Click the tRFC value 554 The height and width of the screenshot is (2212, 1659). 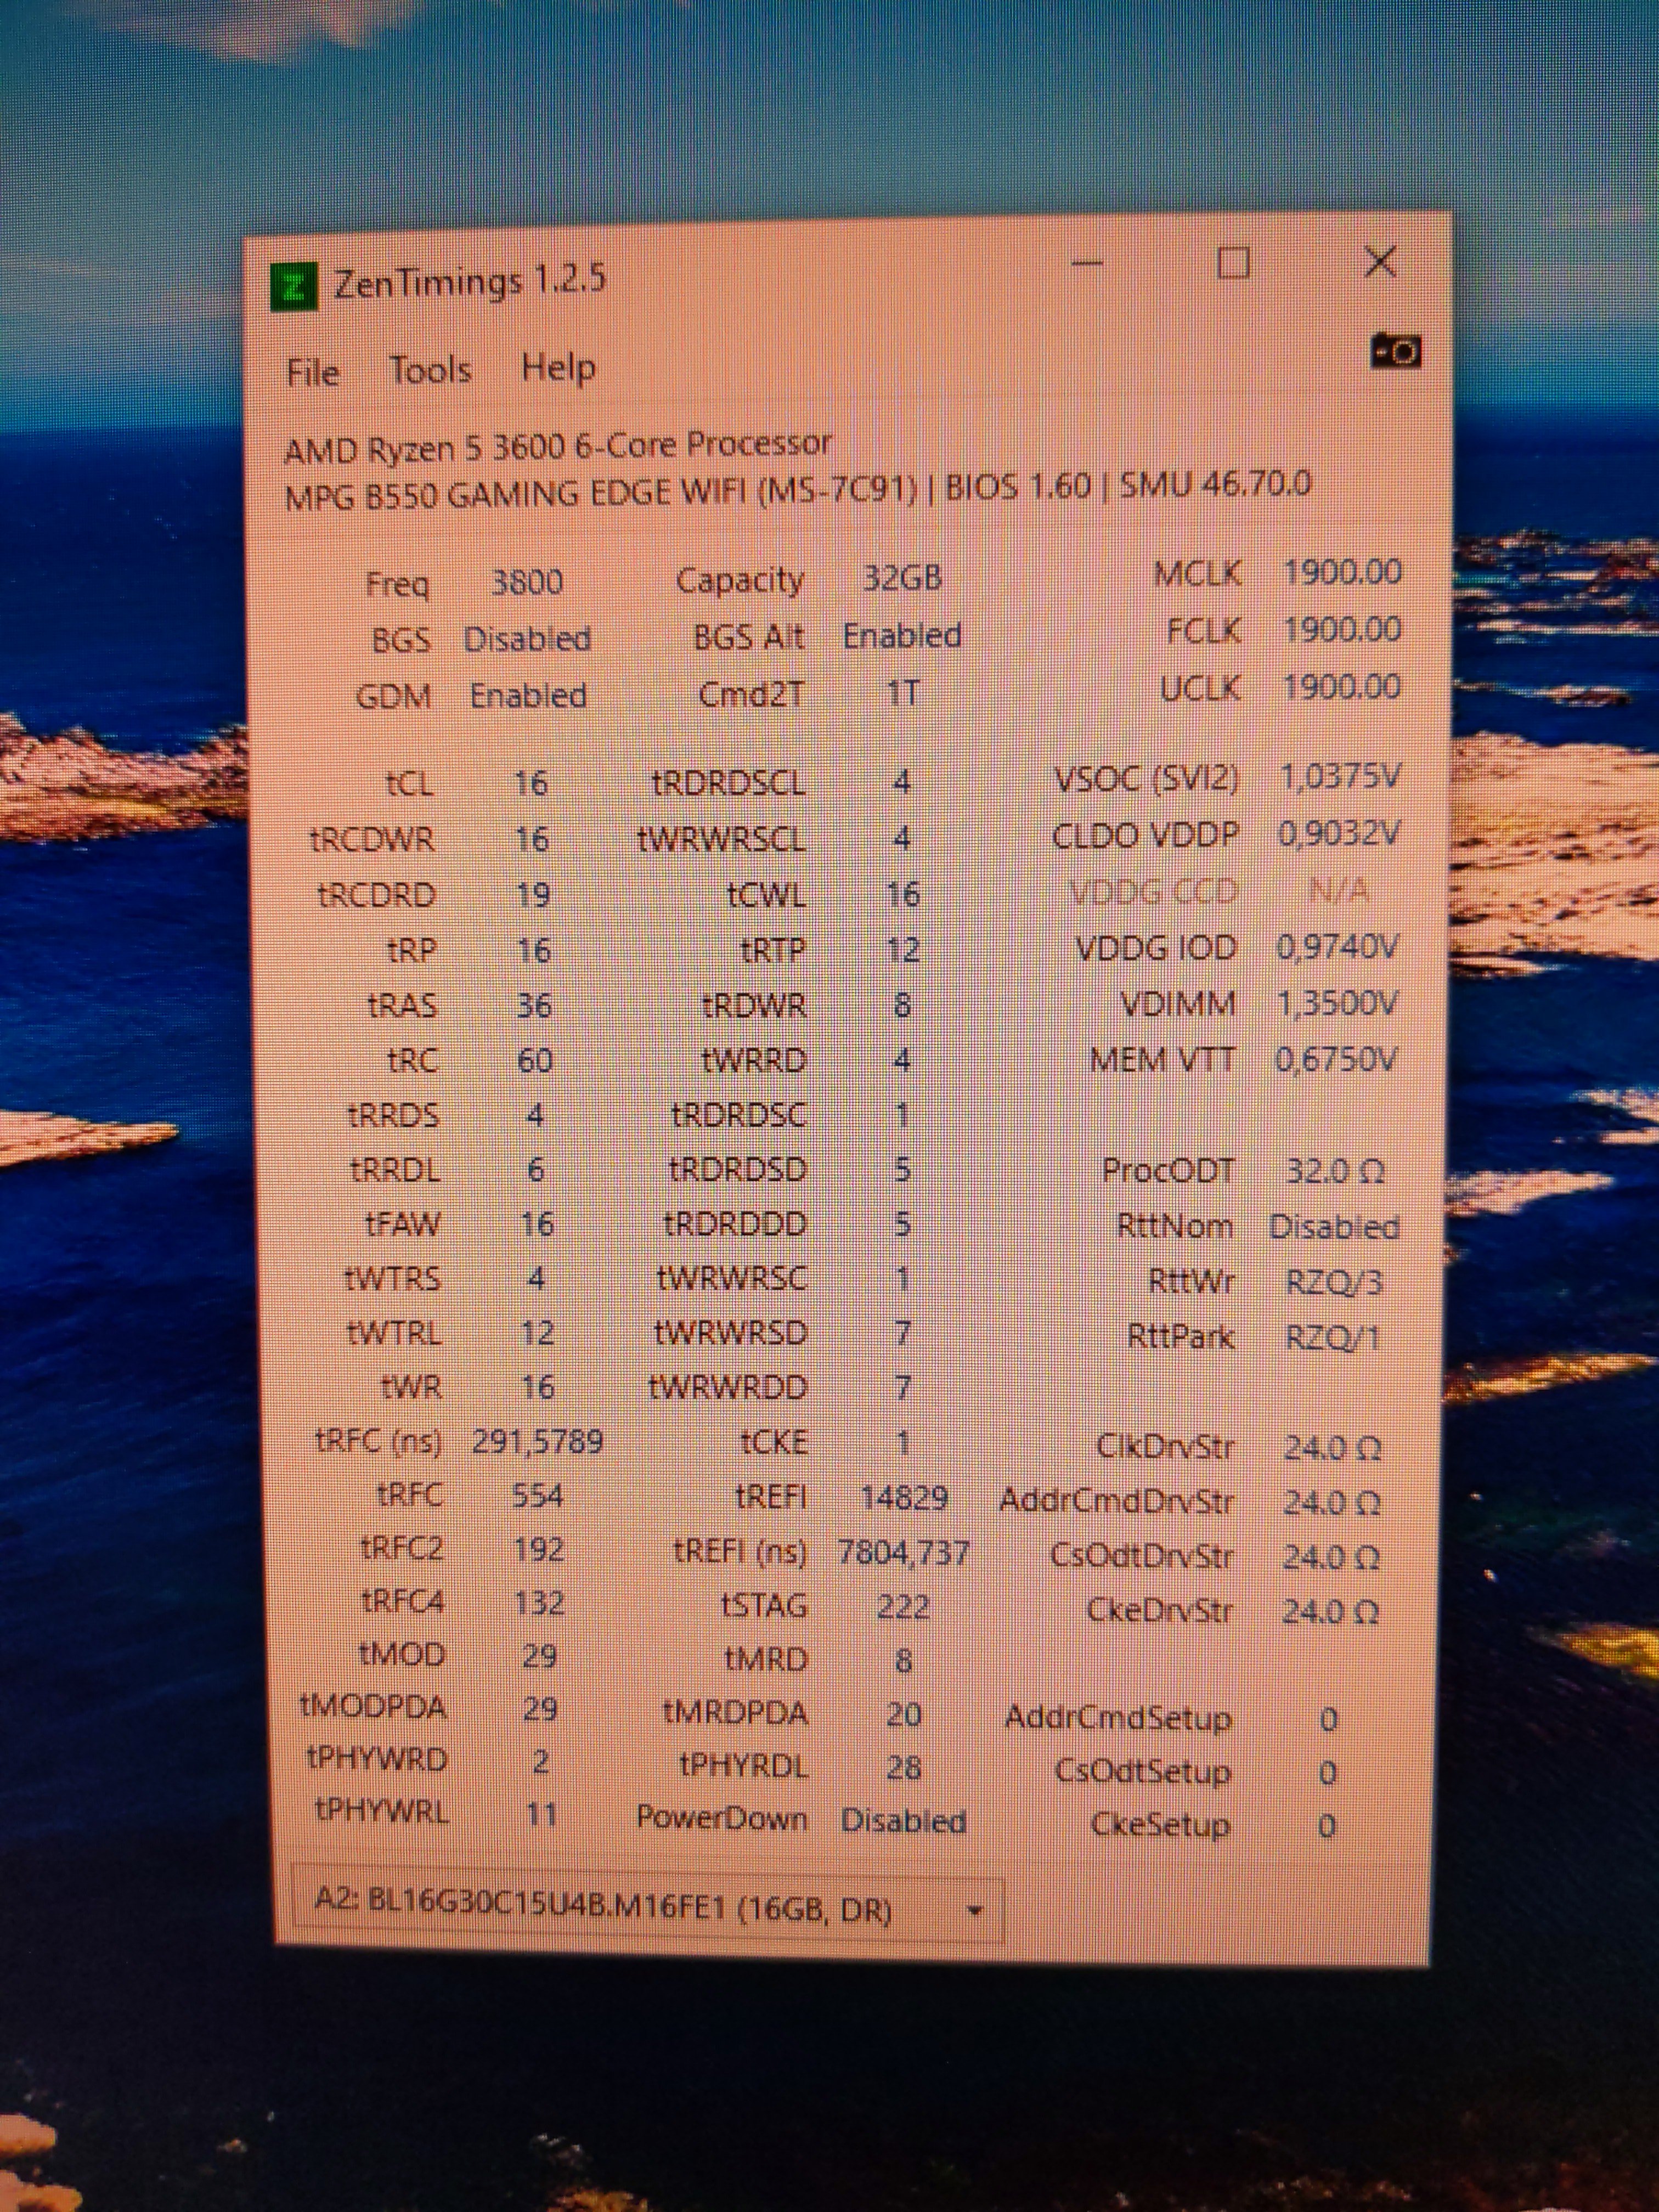click(537, 1495)
